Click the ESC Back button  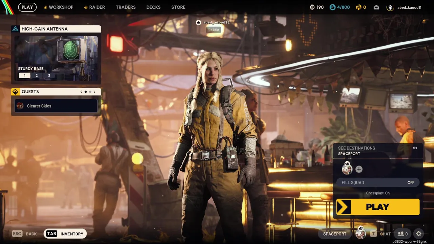click(x=24, y=234)
